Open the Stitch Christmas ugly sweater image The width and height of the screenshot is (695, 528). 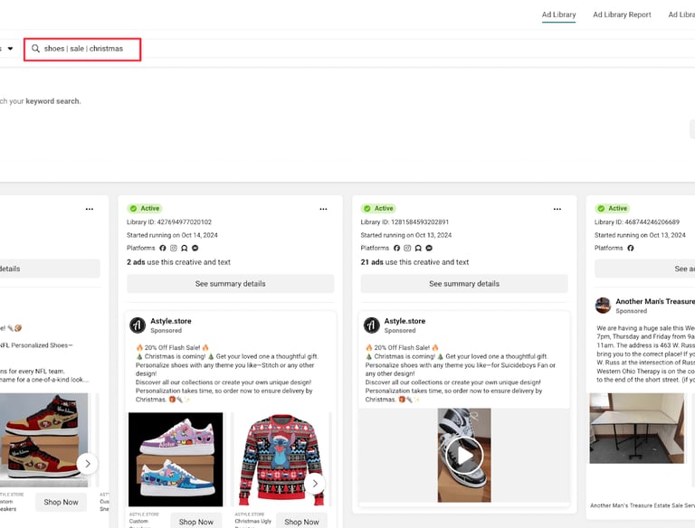281,459
